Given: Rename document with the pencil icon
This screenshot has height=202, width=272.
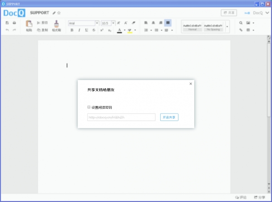Looking at the screenshot, I should 54,13.
